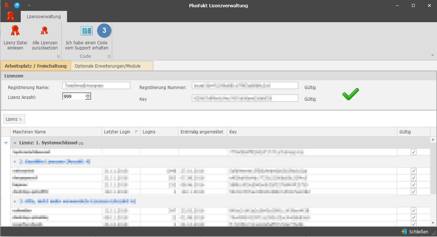Click sort indicator icon on Letzter Login

pyautogui.click(x=137, y=132)
